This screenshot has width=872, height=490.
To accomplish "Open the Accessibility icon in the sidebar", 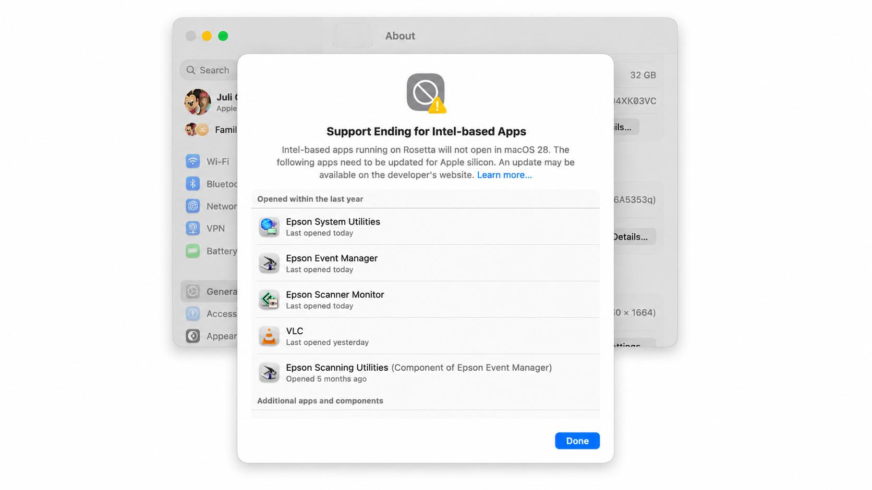I will (x=193, y=313).
